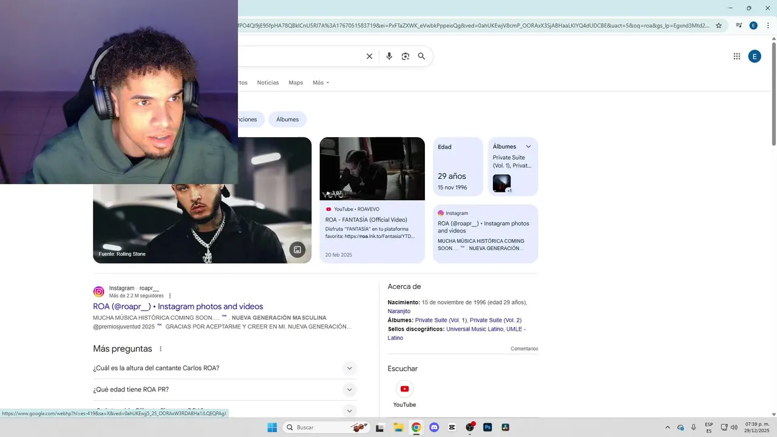Open ROA (@roapr__) Instagram photos result
The height and width of the screenshot is (437, 777).
coord(178,307)
